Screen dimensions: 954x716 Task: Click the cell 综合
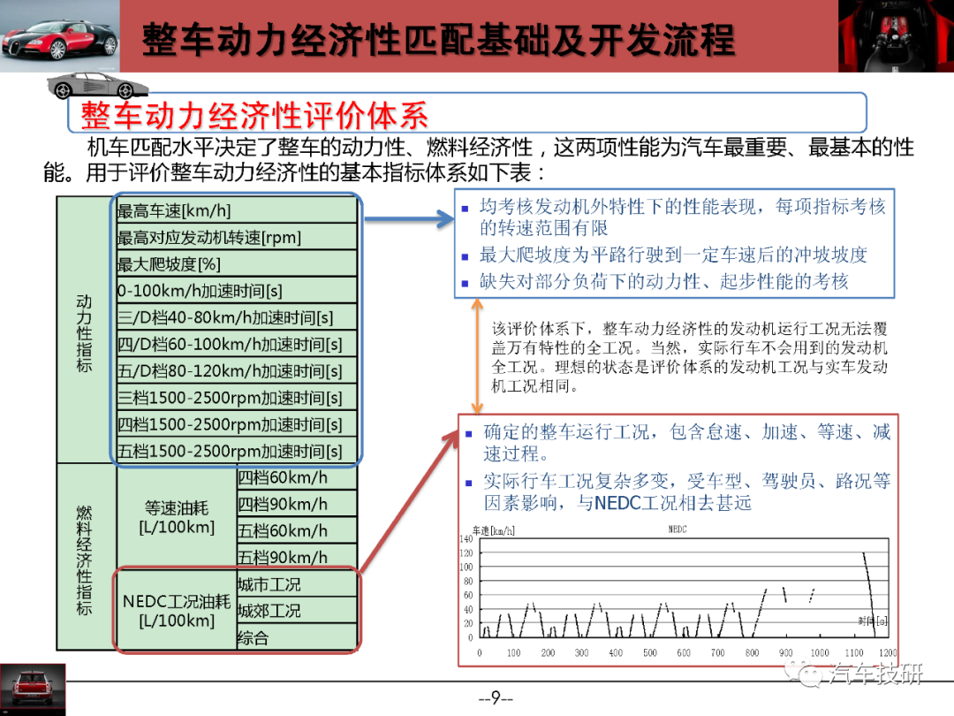(x=296, y=637)
